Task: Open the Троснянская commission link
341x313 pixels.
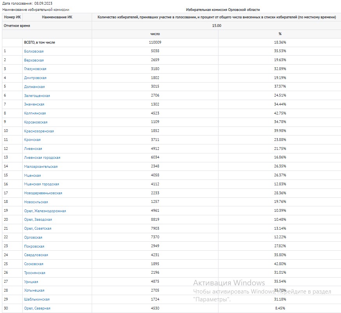Action: pyautogui.click(x=35, y=273)
